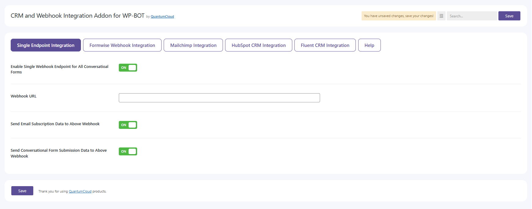Click the unsaved changes notice
Viewport: 532px width, 209px height.
click(399, 16)
